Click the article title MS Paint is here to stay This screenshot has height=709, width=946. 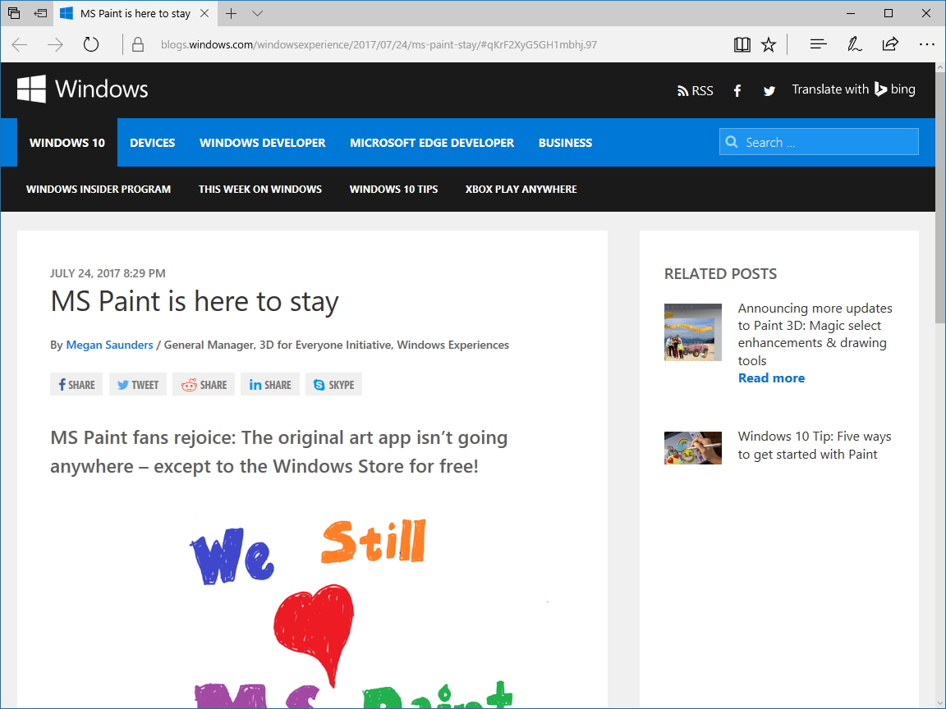[x=195, y=301]
